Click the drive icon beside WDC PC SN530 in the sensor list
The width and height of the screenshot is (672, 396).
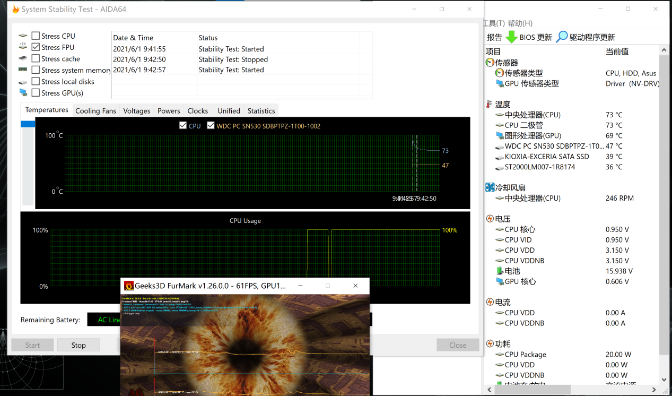[500, 147]
